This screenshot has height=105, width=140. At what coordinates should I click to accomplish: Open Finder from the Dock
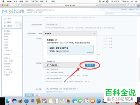(x=8, y=101)
